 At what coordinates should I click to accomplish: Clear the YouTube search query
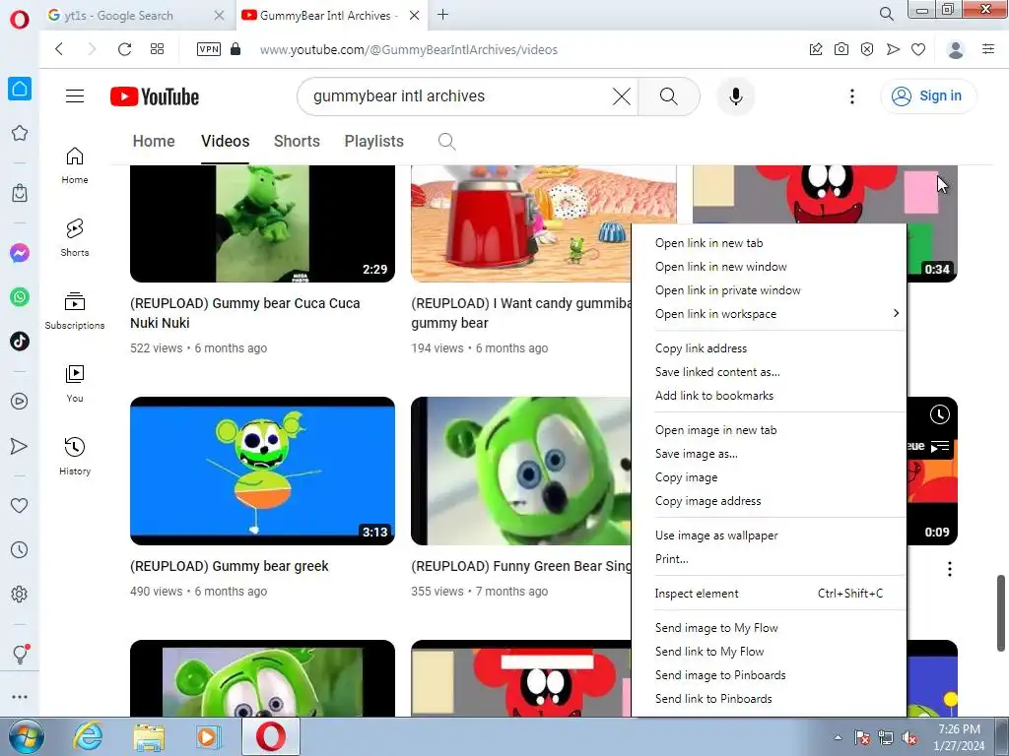pyautogui.click(x=621, y=96)
